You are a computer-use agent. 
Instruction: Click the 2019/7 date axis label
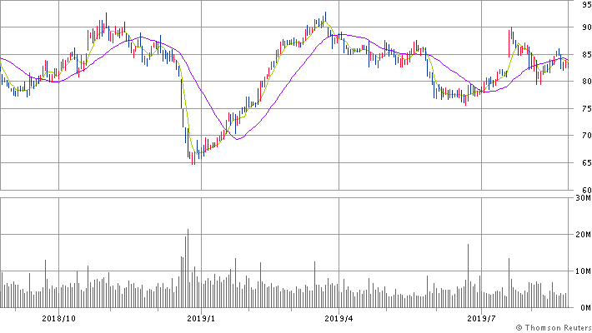pyautogui.click(x=481, y=319)
